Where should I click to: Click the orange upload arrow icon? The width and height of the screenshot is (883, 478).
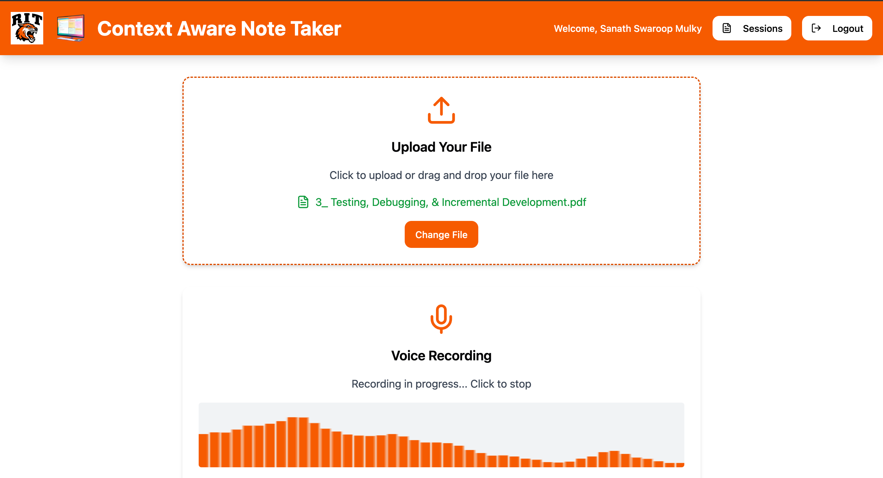pos(441,110)
